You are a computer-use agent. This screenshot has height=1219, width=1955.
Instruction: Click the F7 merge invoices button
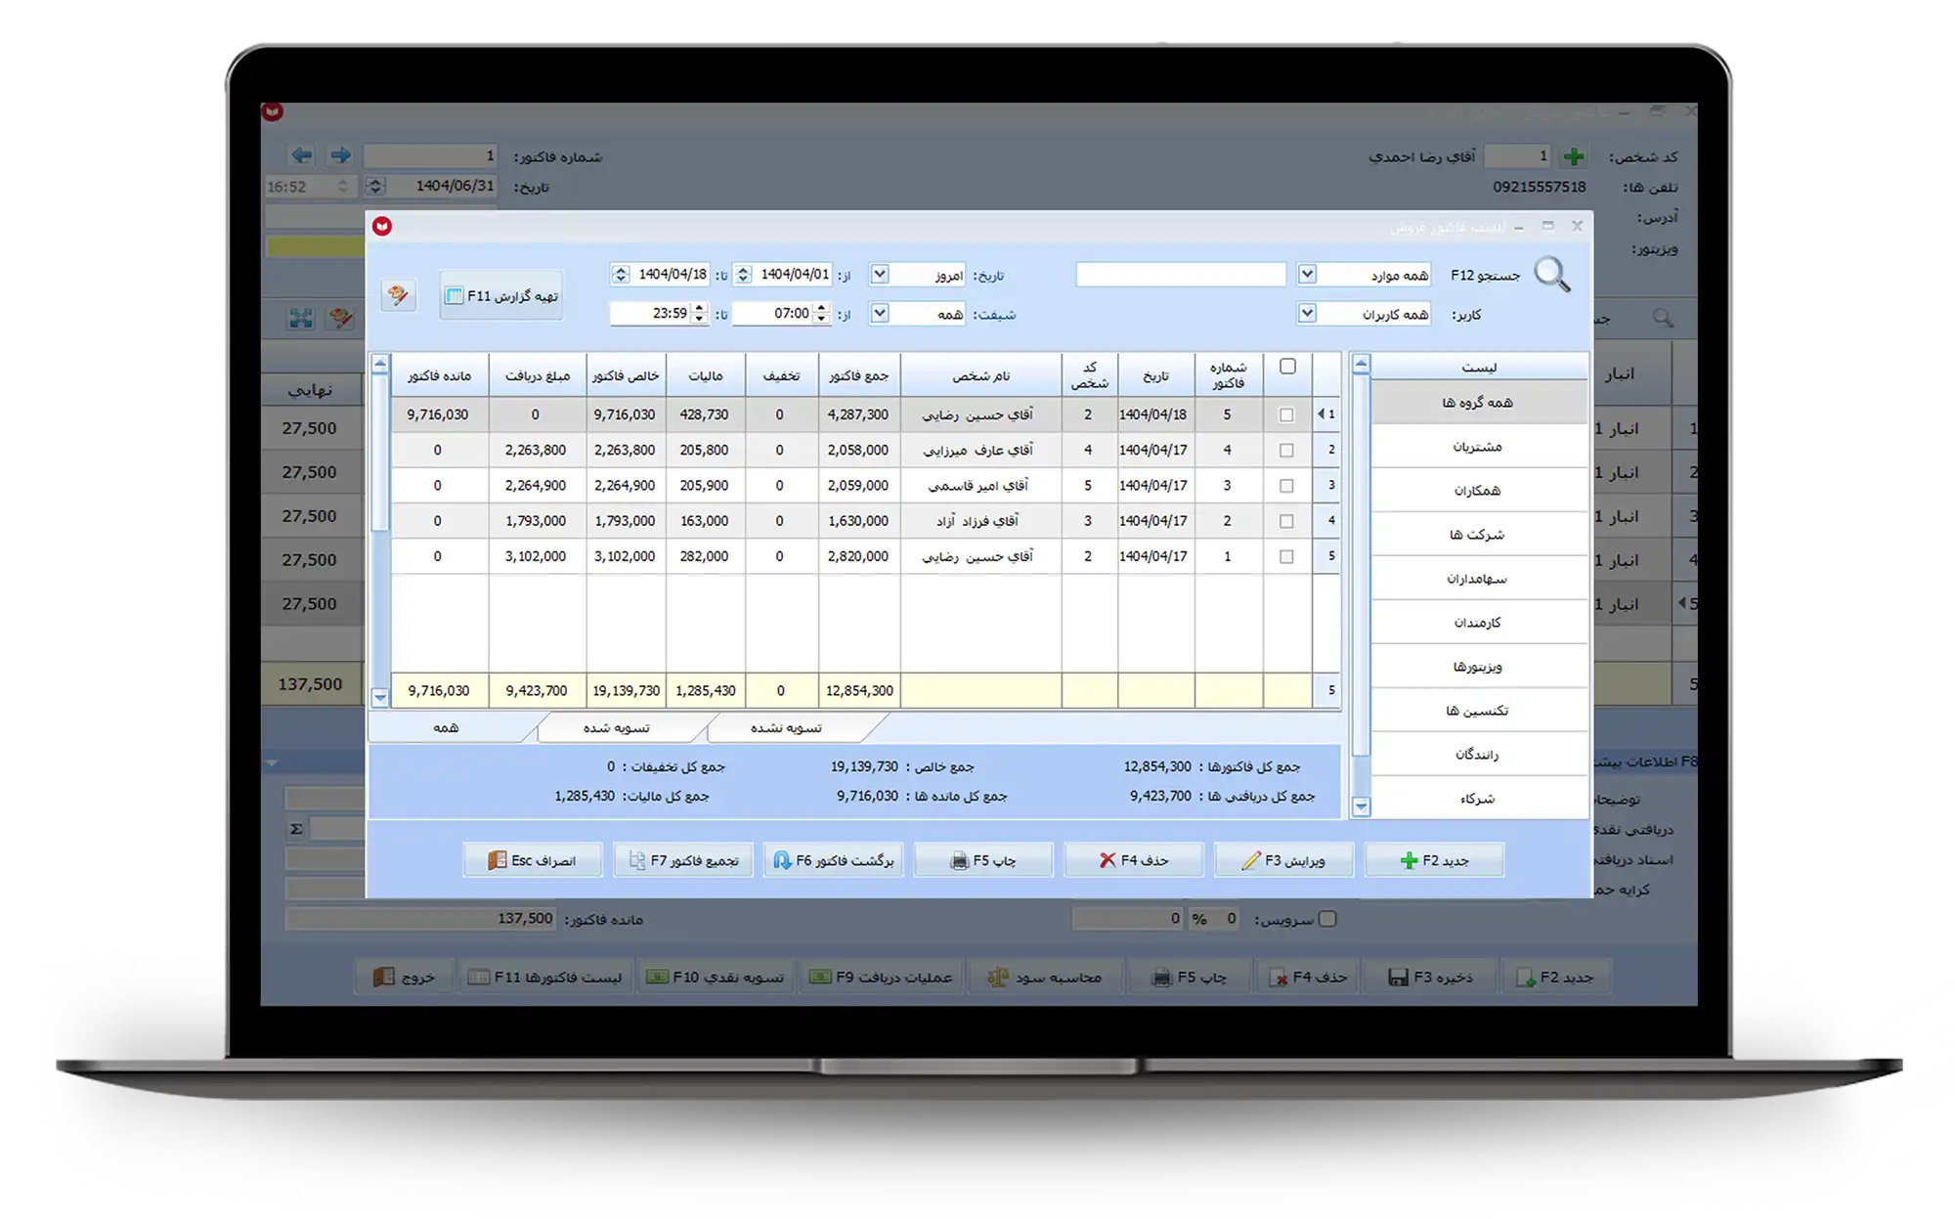coord(683,860)
